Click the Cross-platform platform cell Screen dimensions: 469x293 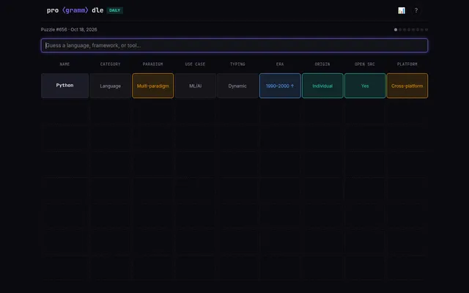pyautogui.click(x=407, y=86)
